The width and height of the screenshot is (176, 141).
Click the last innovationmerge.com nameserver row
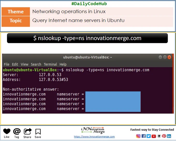43,109
